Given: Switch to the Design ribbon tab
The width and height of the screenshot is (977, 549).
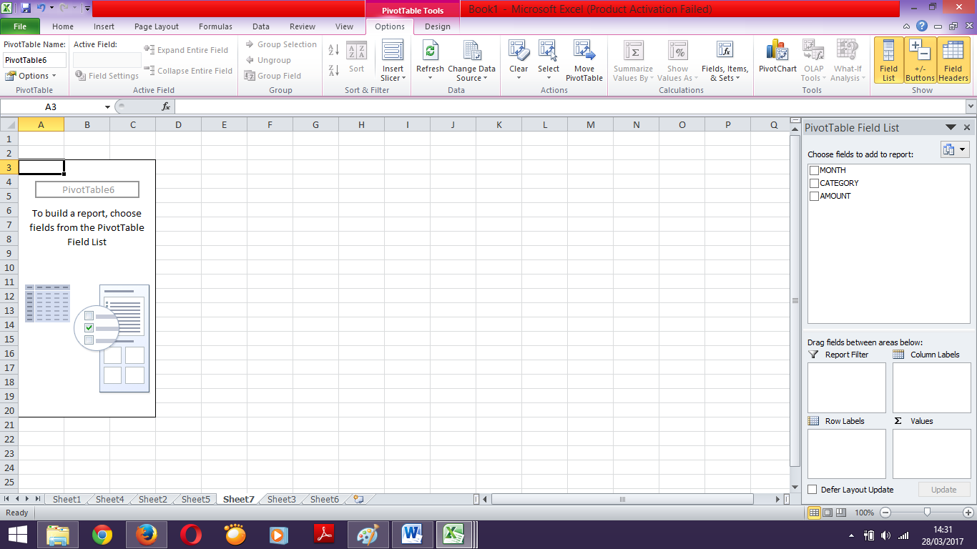Looking at the screenshot, I should (437, 26).
